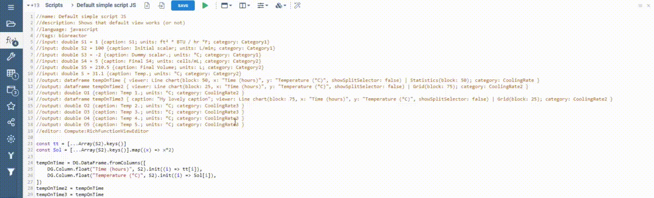
Task: Click the '//output: dataframe tempOnTime3' code line
Action: [x=324, y=99]
